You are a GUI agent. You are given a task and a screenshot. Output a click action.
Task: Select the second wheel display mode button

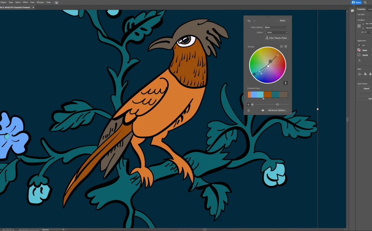click(x=252, y=104)
